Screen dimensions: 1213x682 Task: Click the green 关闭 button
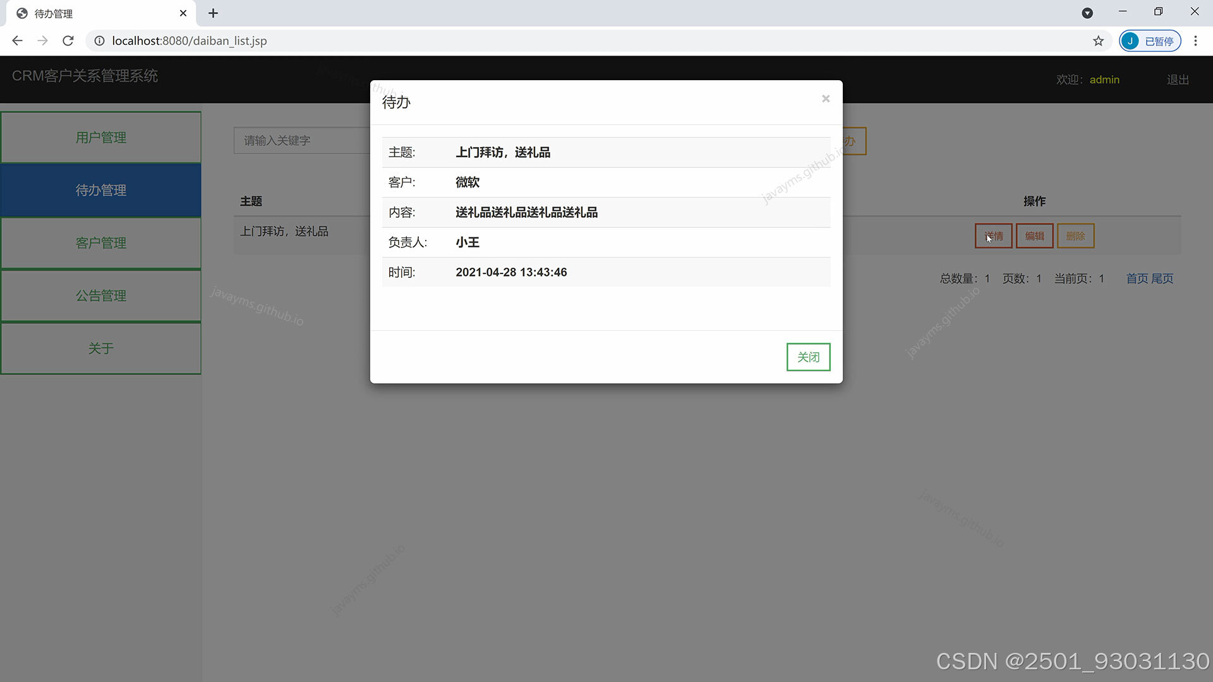[x=808, y=357]
